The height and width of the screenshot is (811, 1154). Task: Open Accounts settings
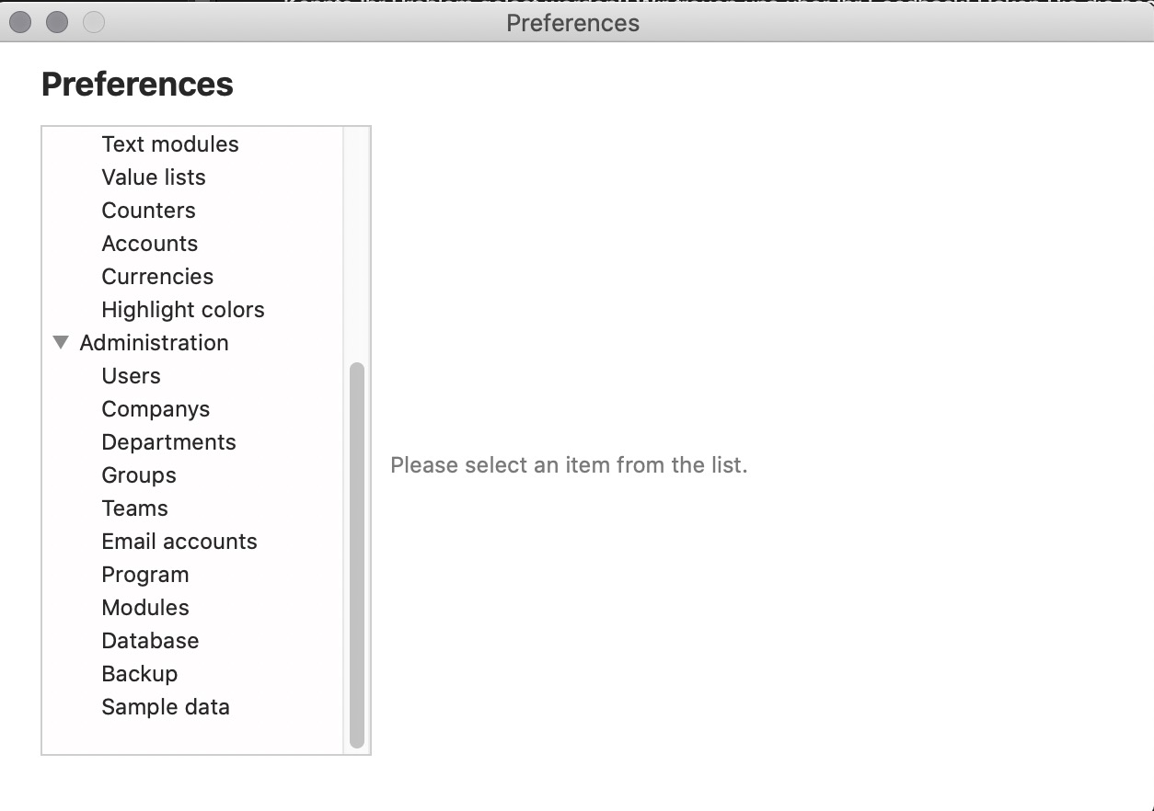click(x=150, y=244)
